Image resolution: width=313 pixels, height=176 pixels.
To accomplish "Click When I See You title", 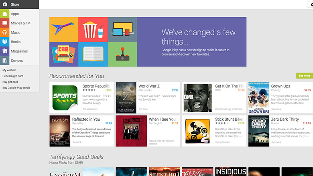I will (162, 119).
